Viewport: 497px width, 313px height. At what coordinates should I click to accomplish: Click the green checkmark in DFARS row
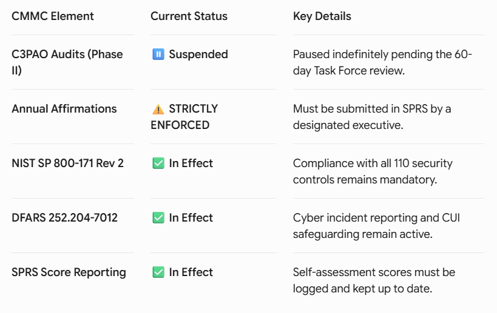tap(158, 218)
